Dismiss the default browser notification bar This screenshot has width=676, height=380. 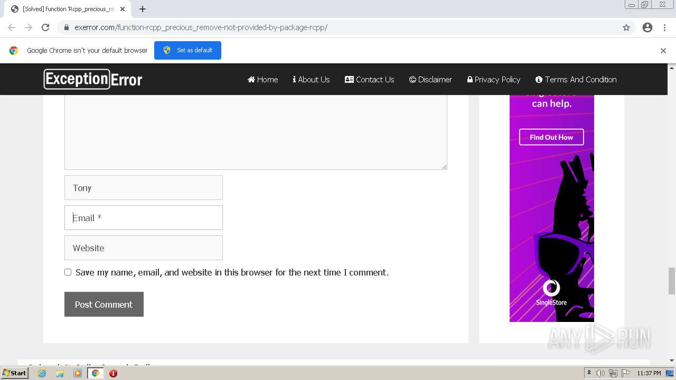click(663, 51)
